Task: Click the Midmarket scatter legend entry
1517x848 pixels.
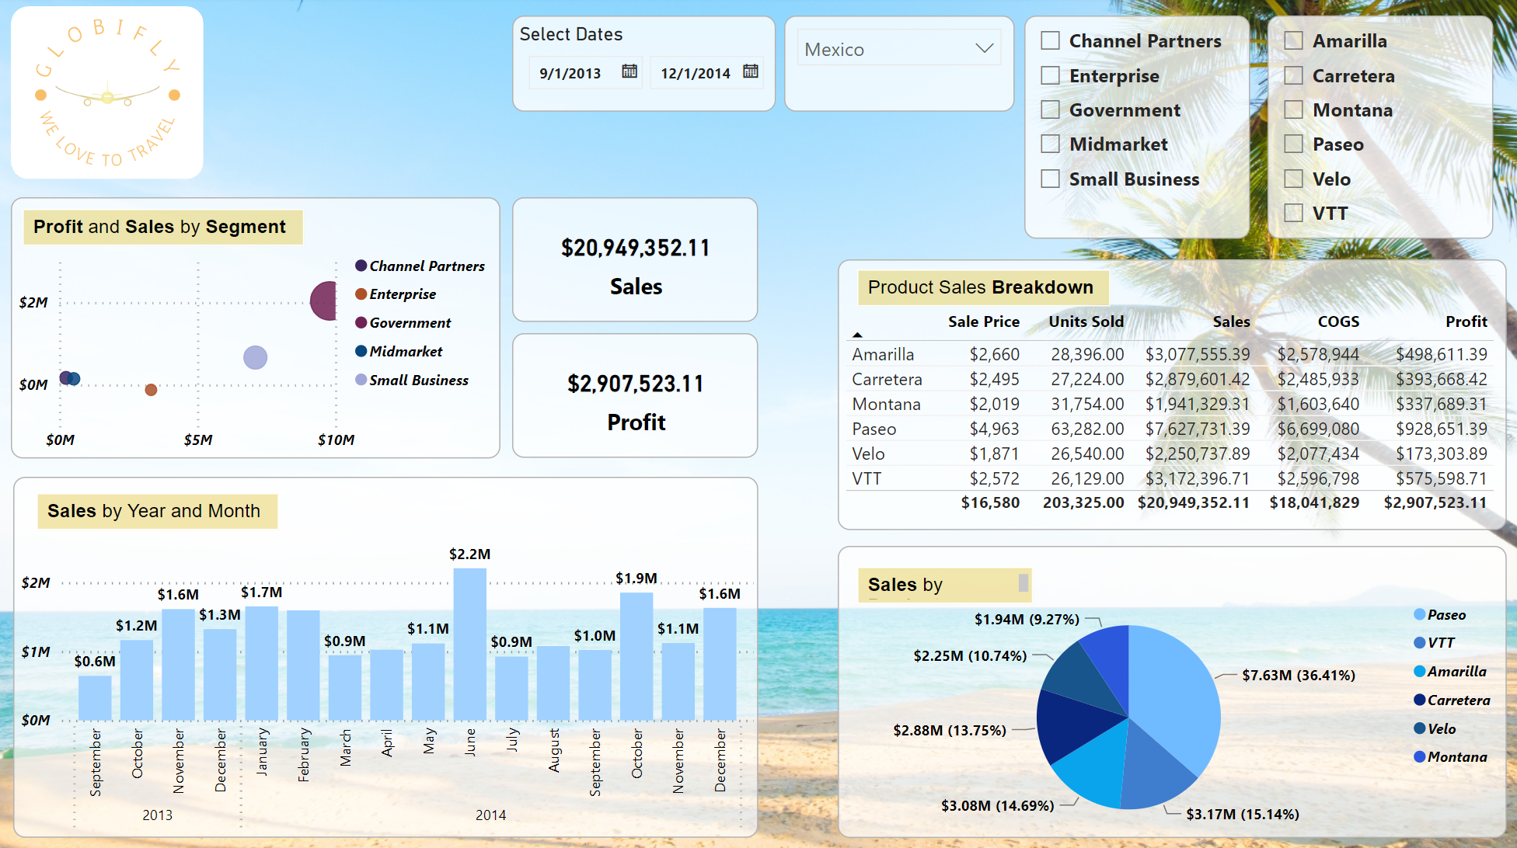Action: pos(399,351)
